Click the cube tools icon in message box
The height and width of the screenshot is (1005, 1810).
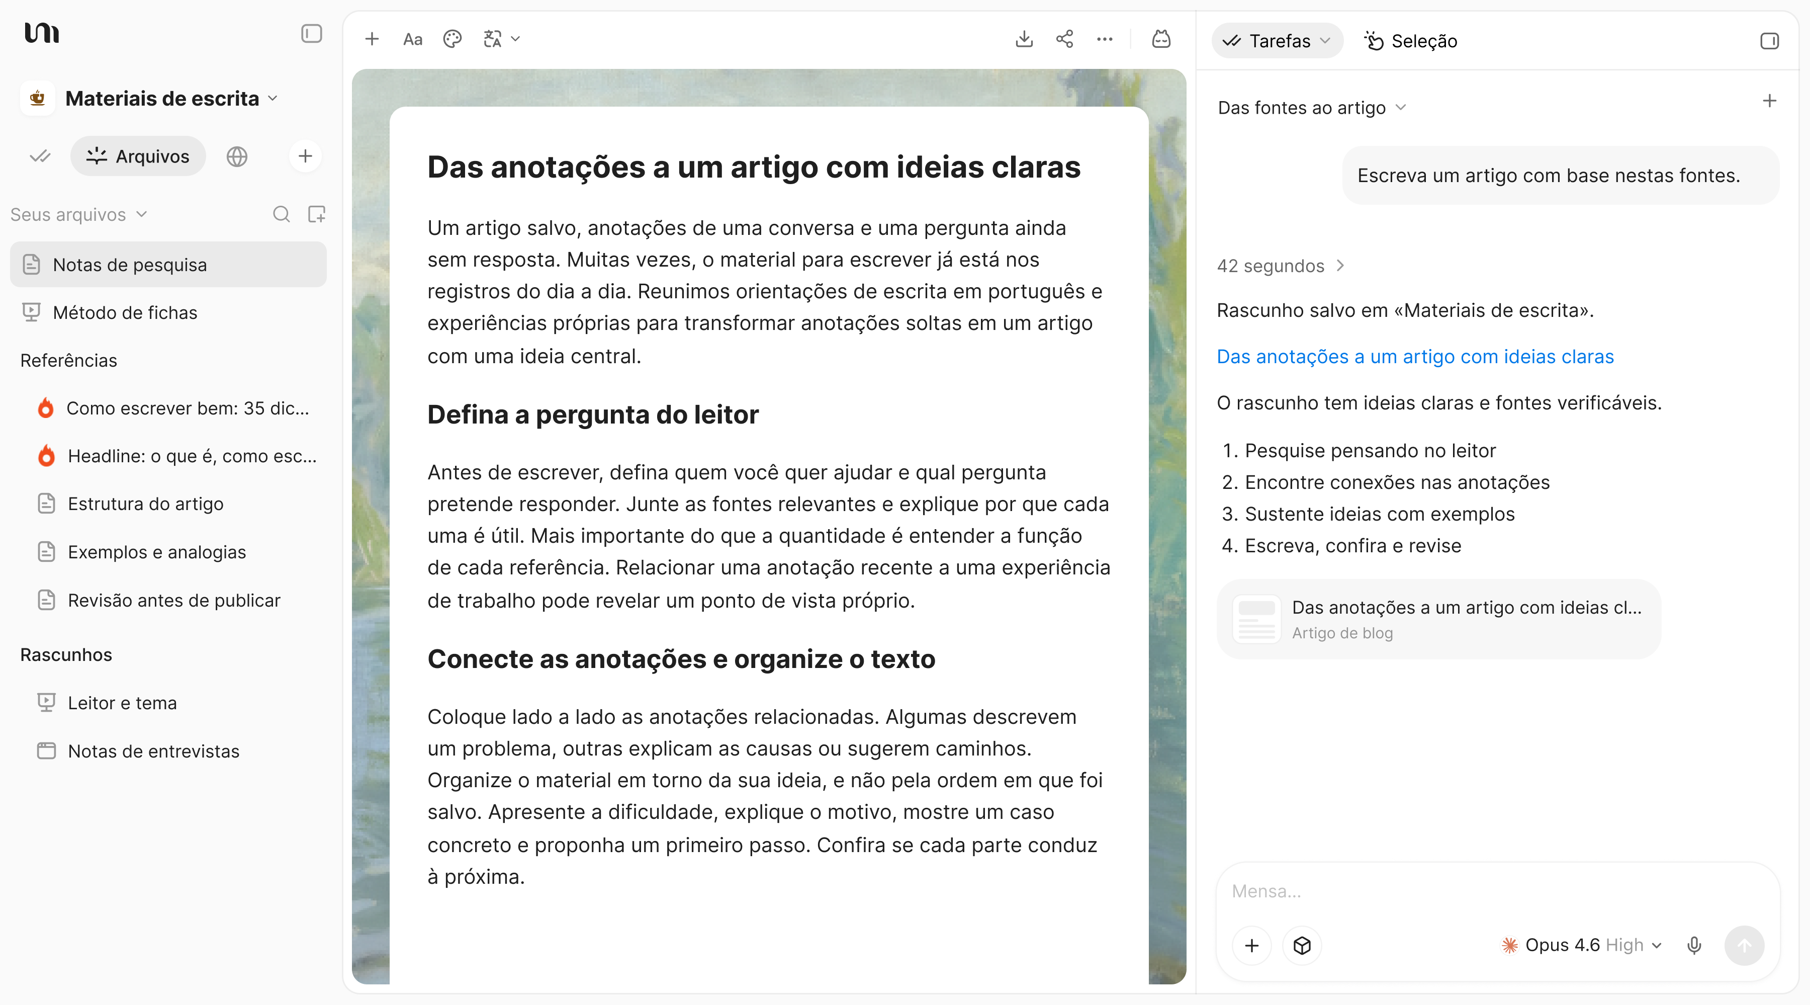1301,945
